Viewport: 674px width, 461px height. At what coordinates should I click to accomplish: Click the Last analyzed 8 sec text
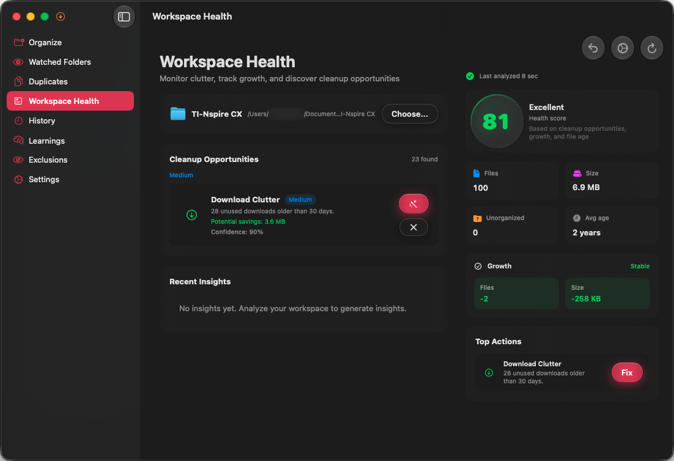click(508, 76)
